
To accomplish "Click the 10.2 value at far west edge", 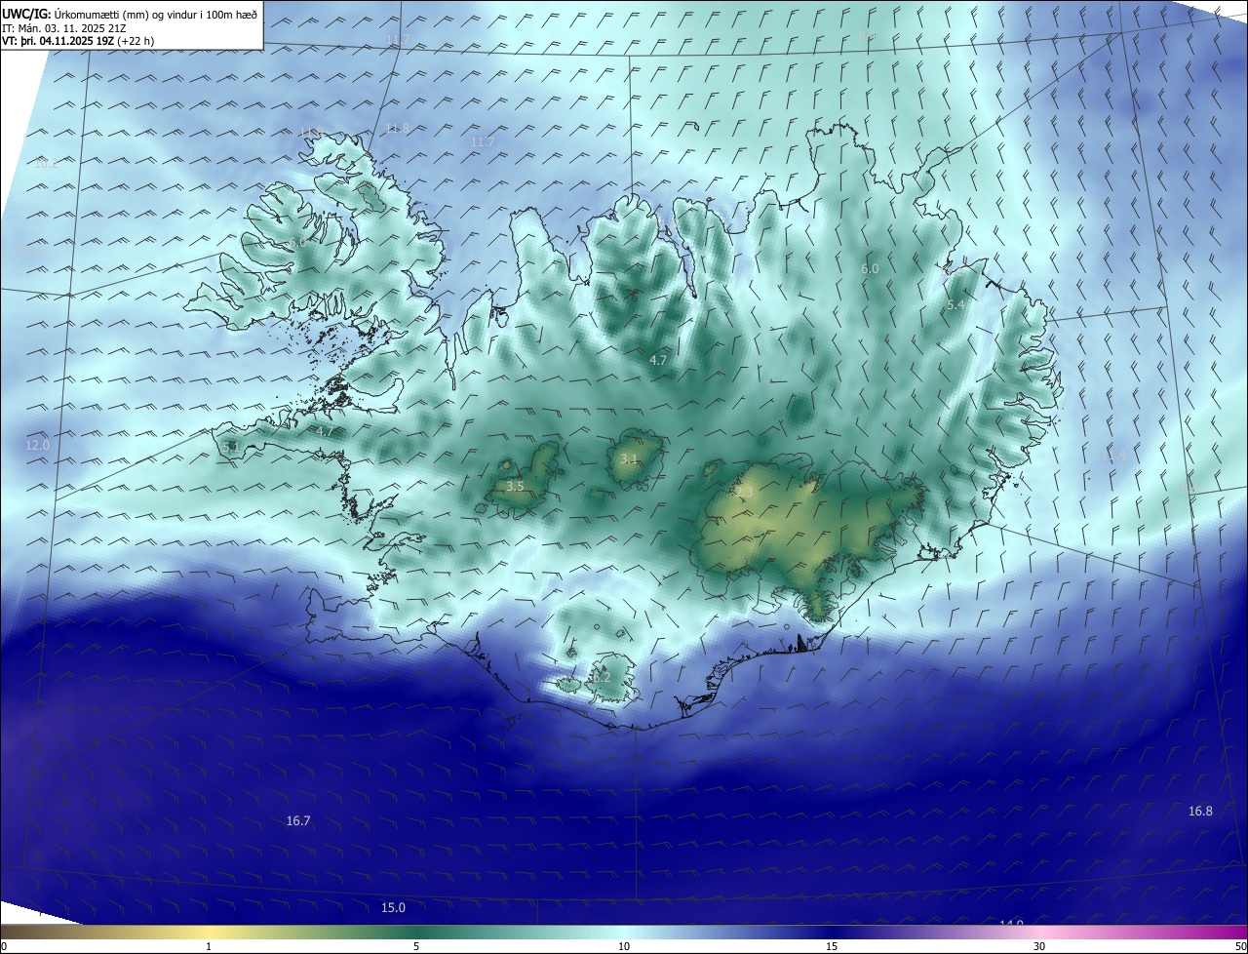I will point(46,164).
